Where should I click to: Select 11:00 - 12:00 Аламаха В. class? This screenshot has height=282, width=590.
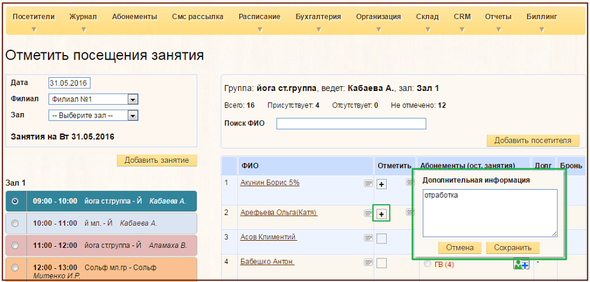click(15, 246)
